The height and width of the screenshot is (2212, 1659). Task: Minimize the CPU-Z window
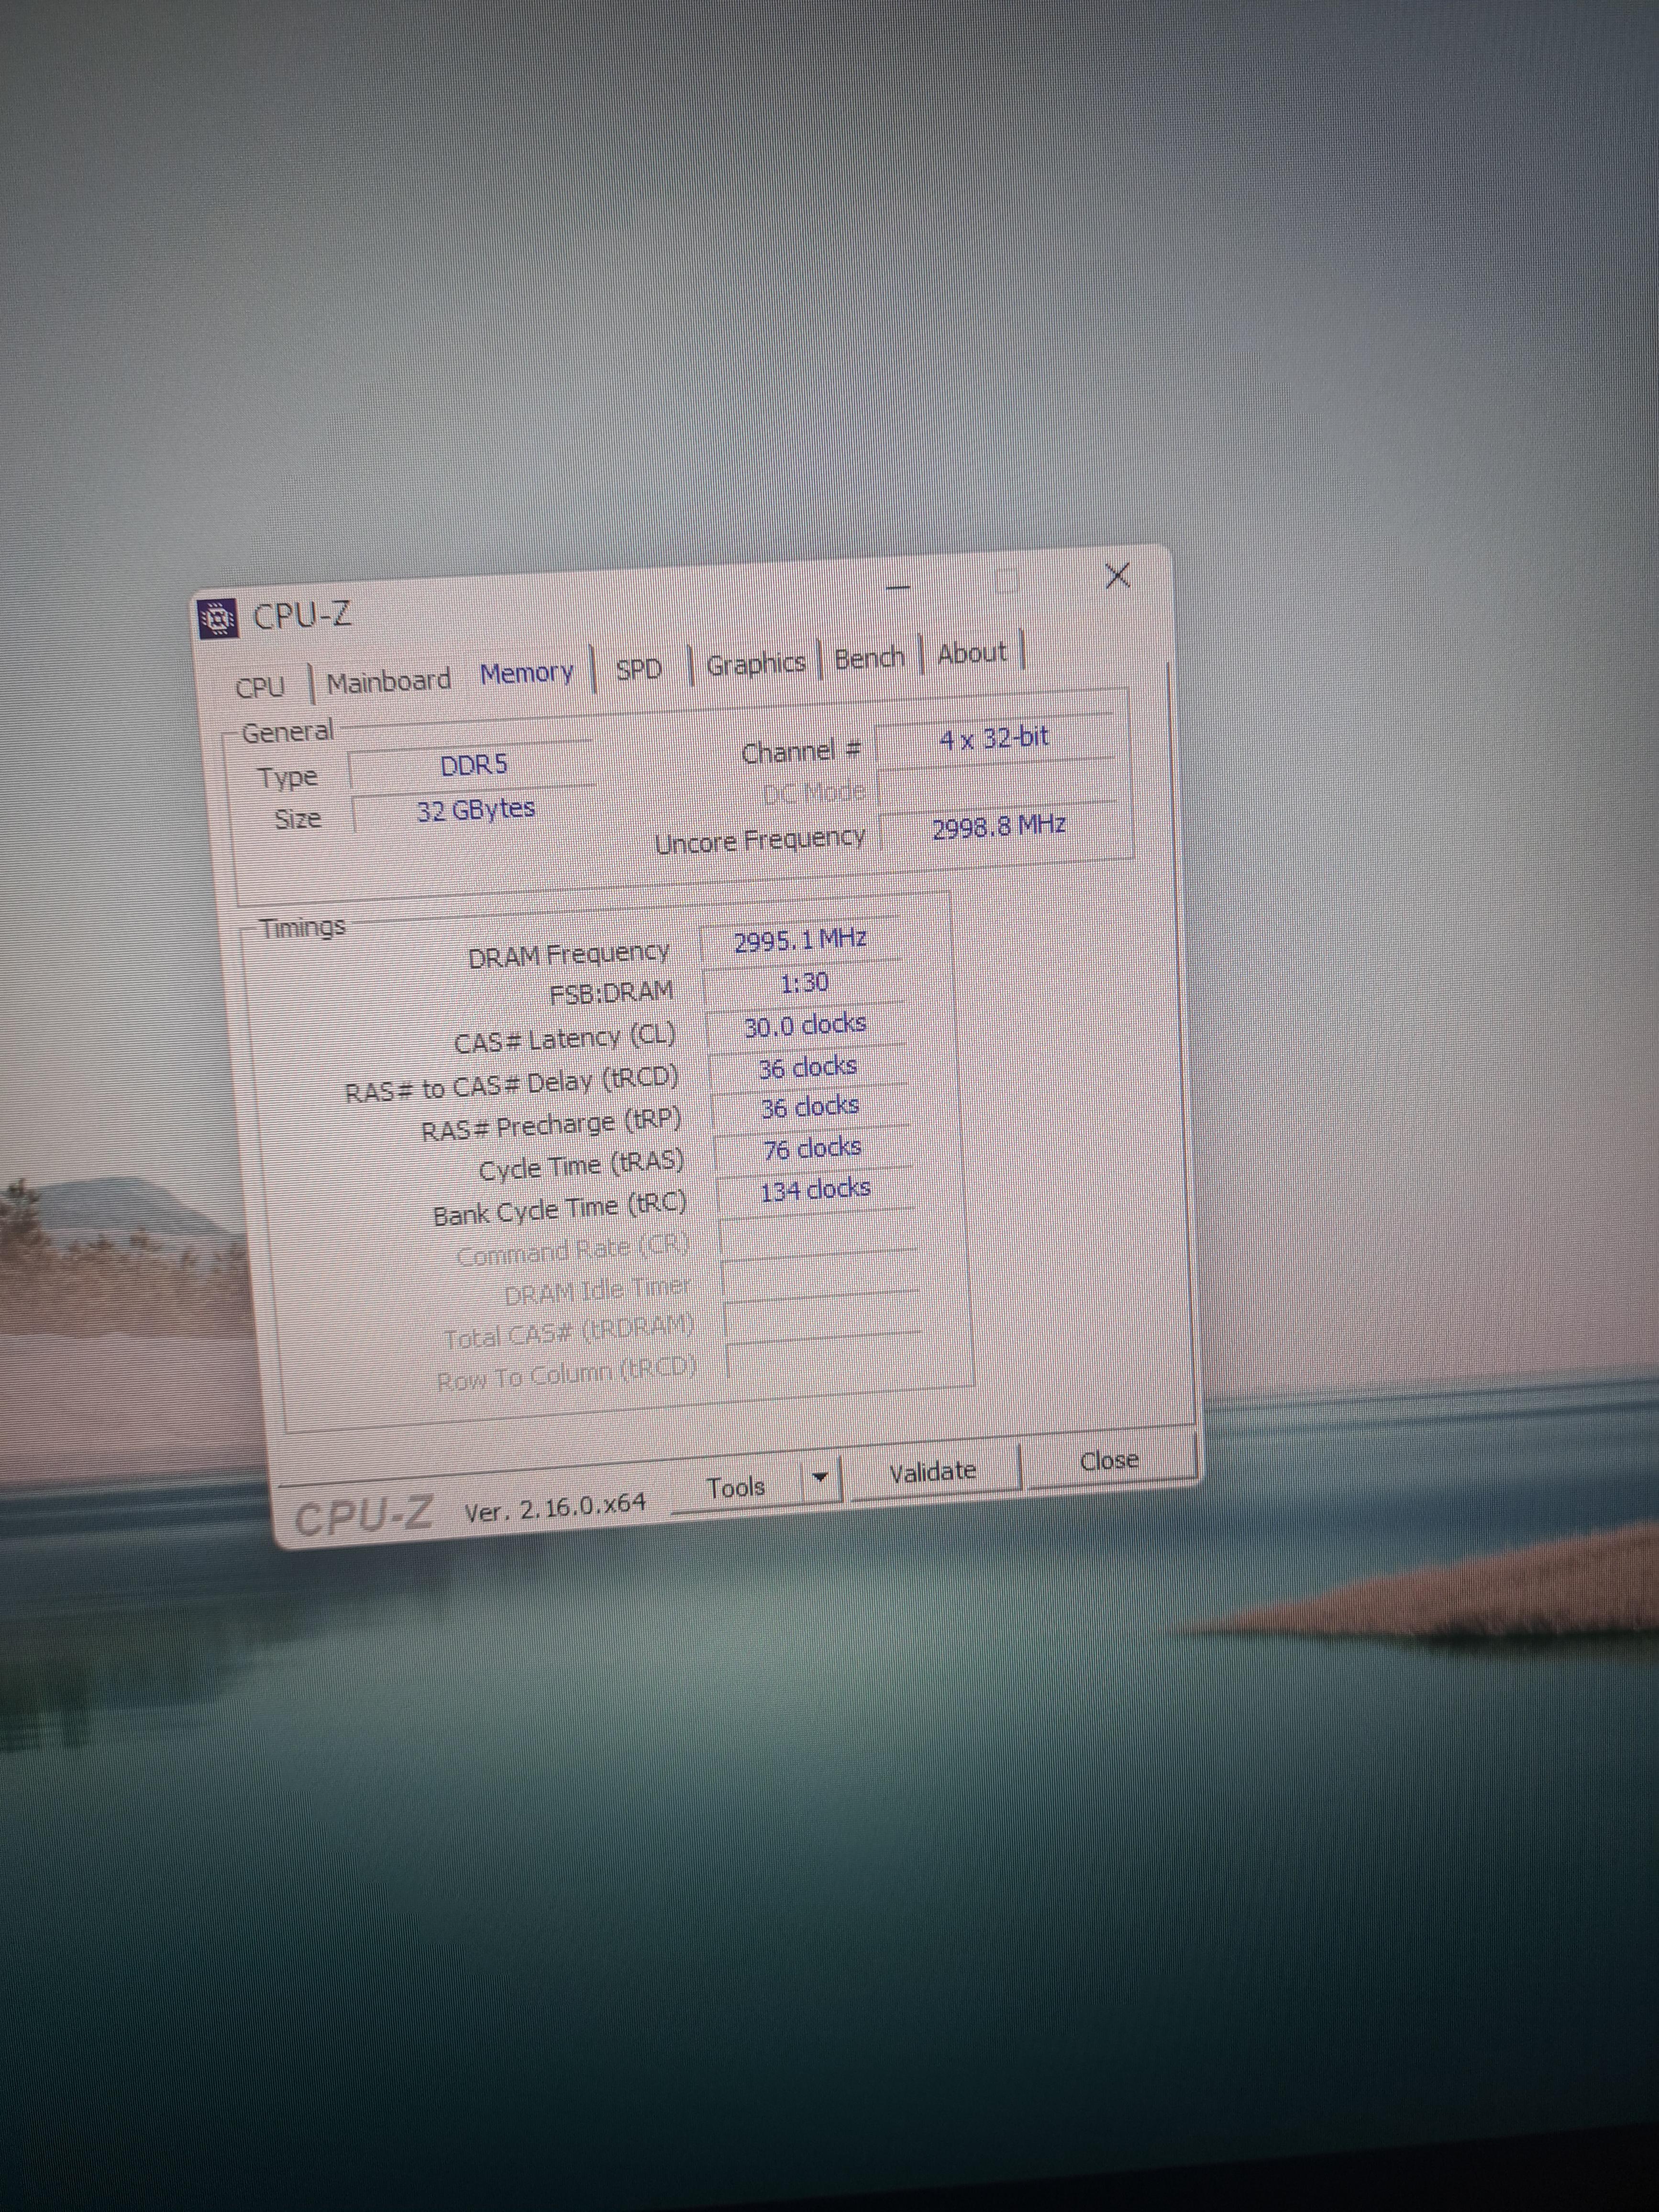point(898,586)
